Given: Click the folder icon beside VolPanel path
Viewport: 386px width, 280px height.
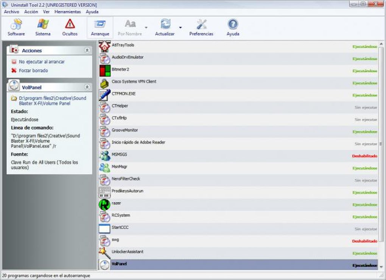Looking at the screenshot, I should (x=14, y=98).
